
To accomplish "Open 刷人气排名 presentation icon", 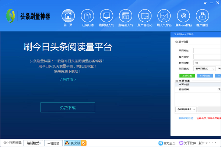I will 164,16.
